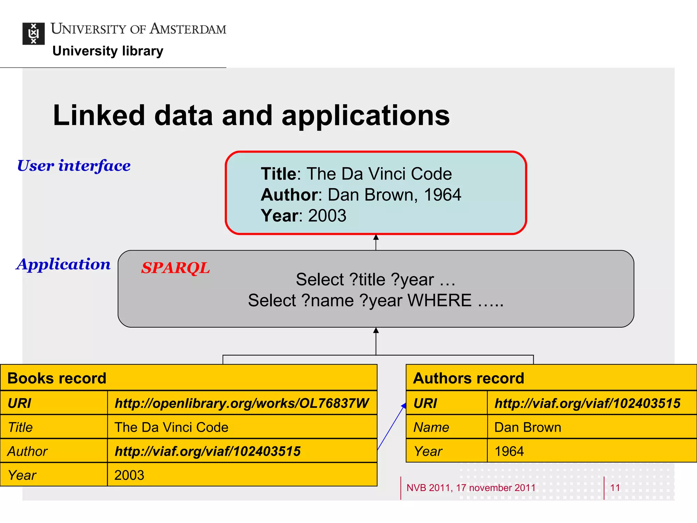Click the 'University library' subtitle

pos(108,51)
